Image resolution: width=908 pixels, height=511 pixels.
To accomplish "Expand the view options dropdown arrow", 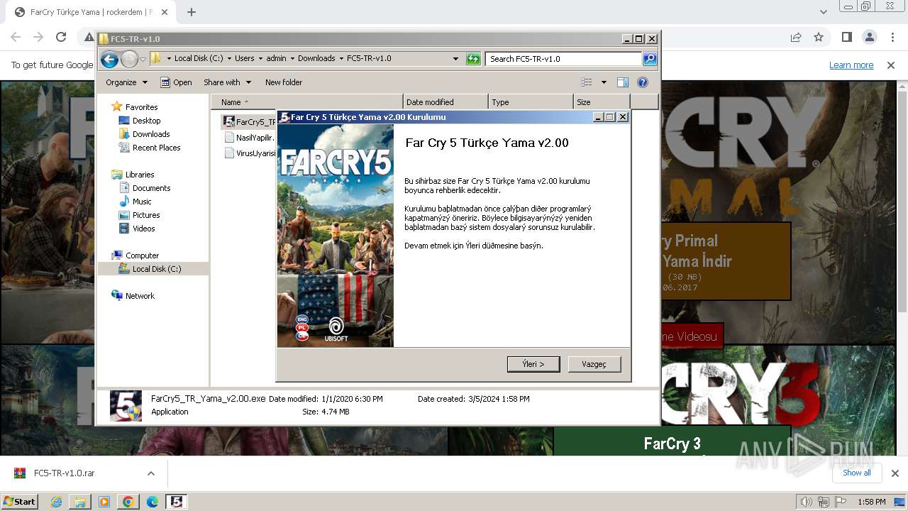I will point(604,82).
